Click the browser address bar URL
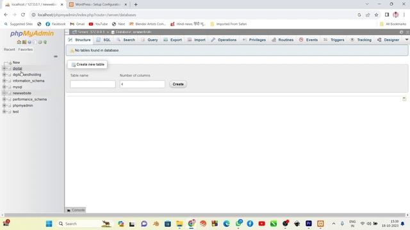Screen dimensions: 410x230 tap(87, 15)
